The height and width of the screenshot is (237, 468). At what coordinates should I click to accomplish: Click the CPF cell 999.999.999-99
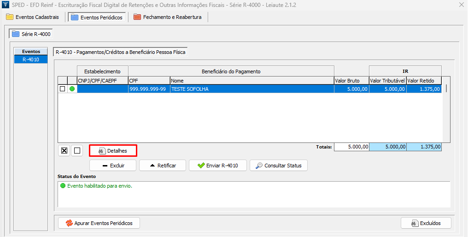pos(149,89)
